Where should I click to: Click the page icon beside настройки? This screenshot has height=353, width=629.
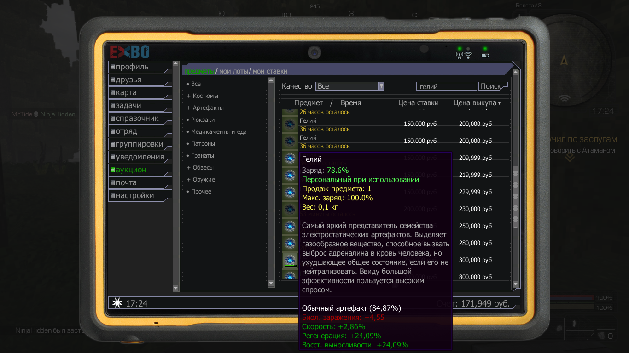(x=112, y=196)
